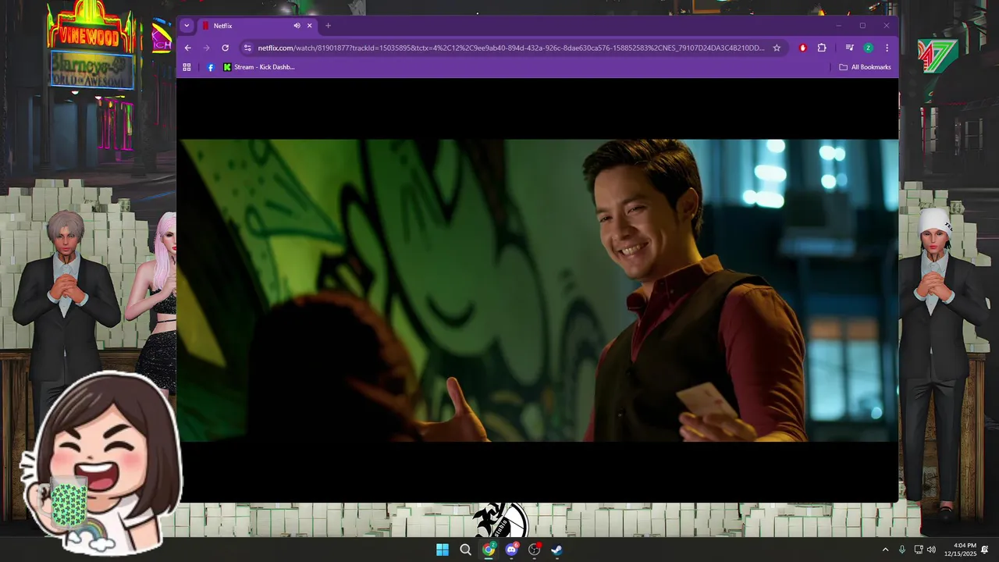Open the Chrome three-dot menu

(x=887, y=48)
